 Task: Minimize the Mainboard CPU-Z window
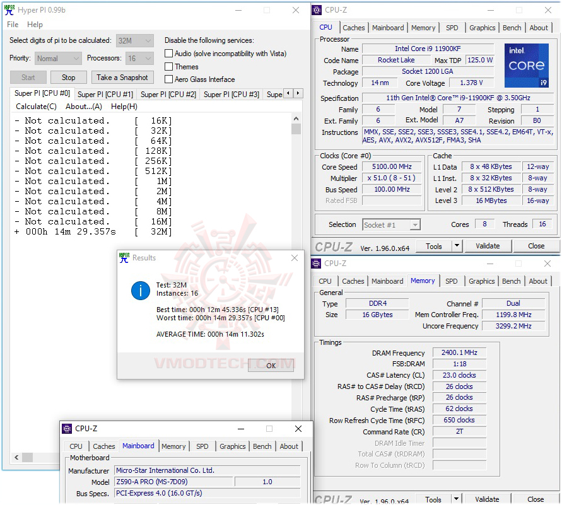click(x=241, y=429)
